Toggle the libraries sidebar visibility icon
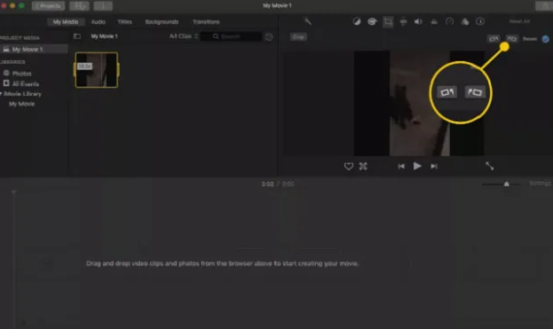This screenshot has width=553, height=329. (x=77, y=36)
